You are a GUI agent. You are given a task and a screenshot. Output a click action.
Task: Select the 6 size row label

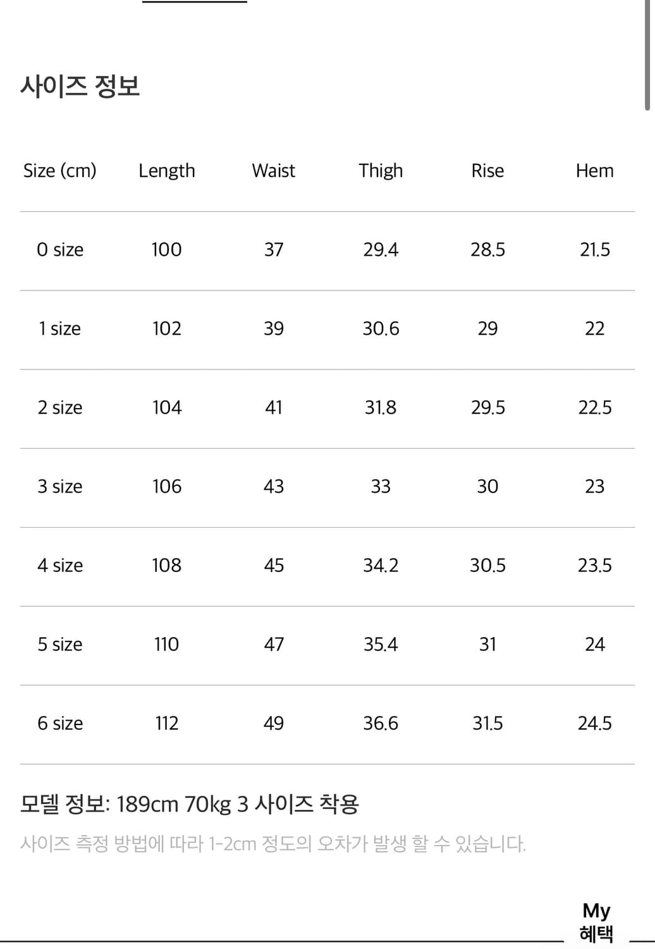click(x=60, y=724)
